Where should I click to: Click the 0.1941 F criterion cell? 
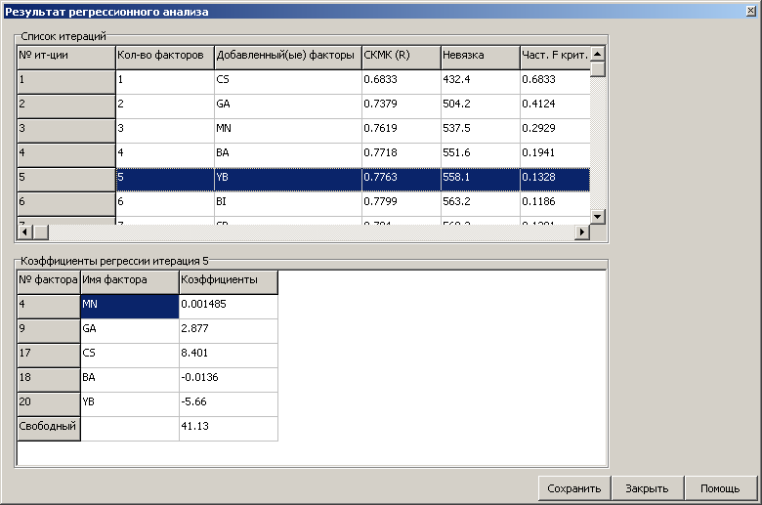(555, 155)
